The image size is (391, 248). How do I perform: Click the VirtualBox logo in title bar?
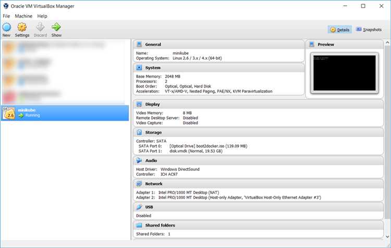click(6, 6)
